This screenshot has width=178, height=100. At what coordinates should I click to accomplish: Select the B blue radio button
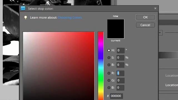109,87
